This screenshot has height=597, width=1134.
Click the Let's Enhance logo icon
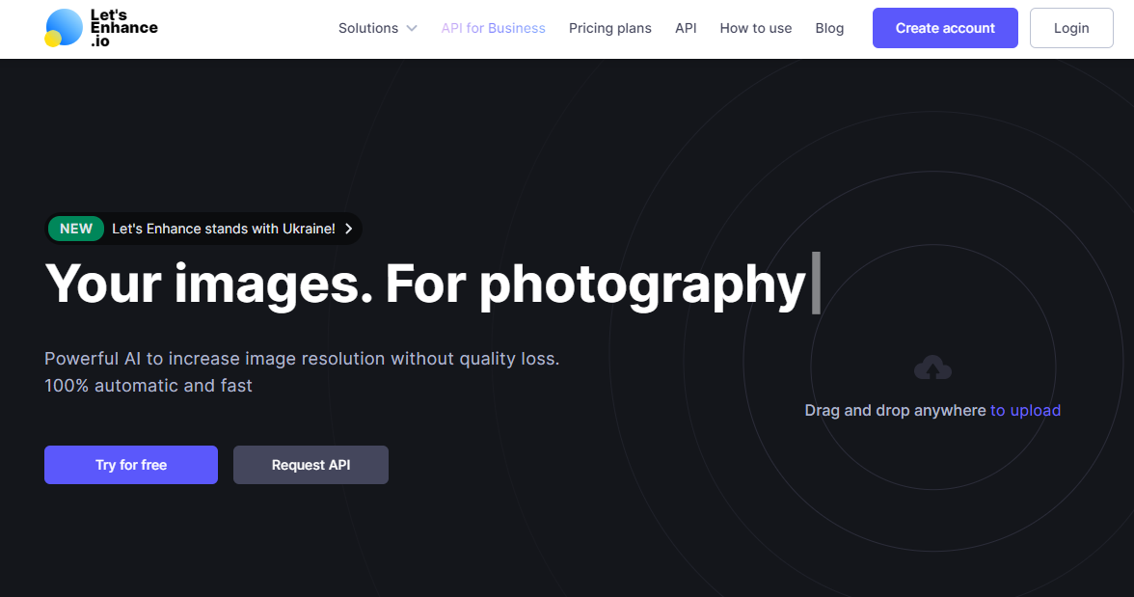coord(64,28)
